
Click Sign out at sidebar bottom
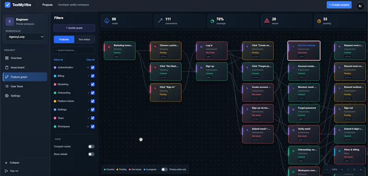tap(12, 171)
